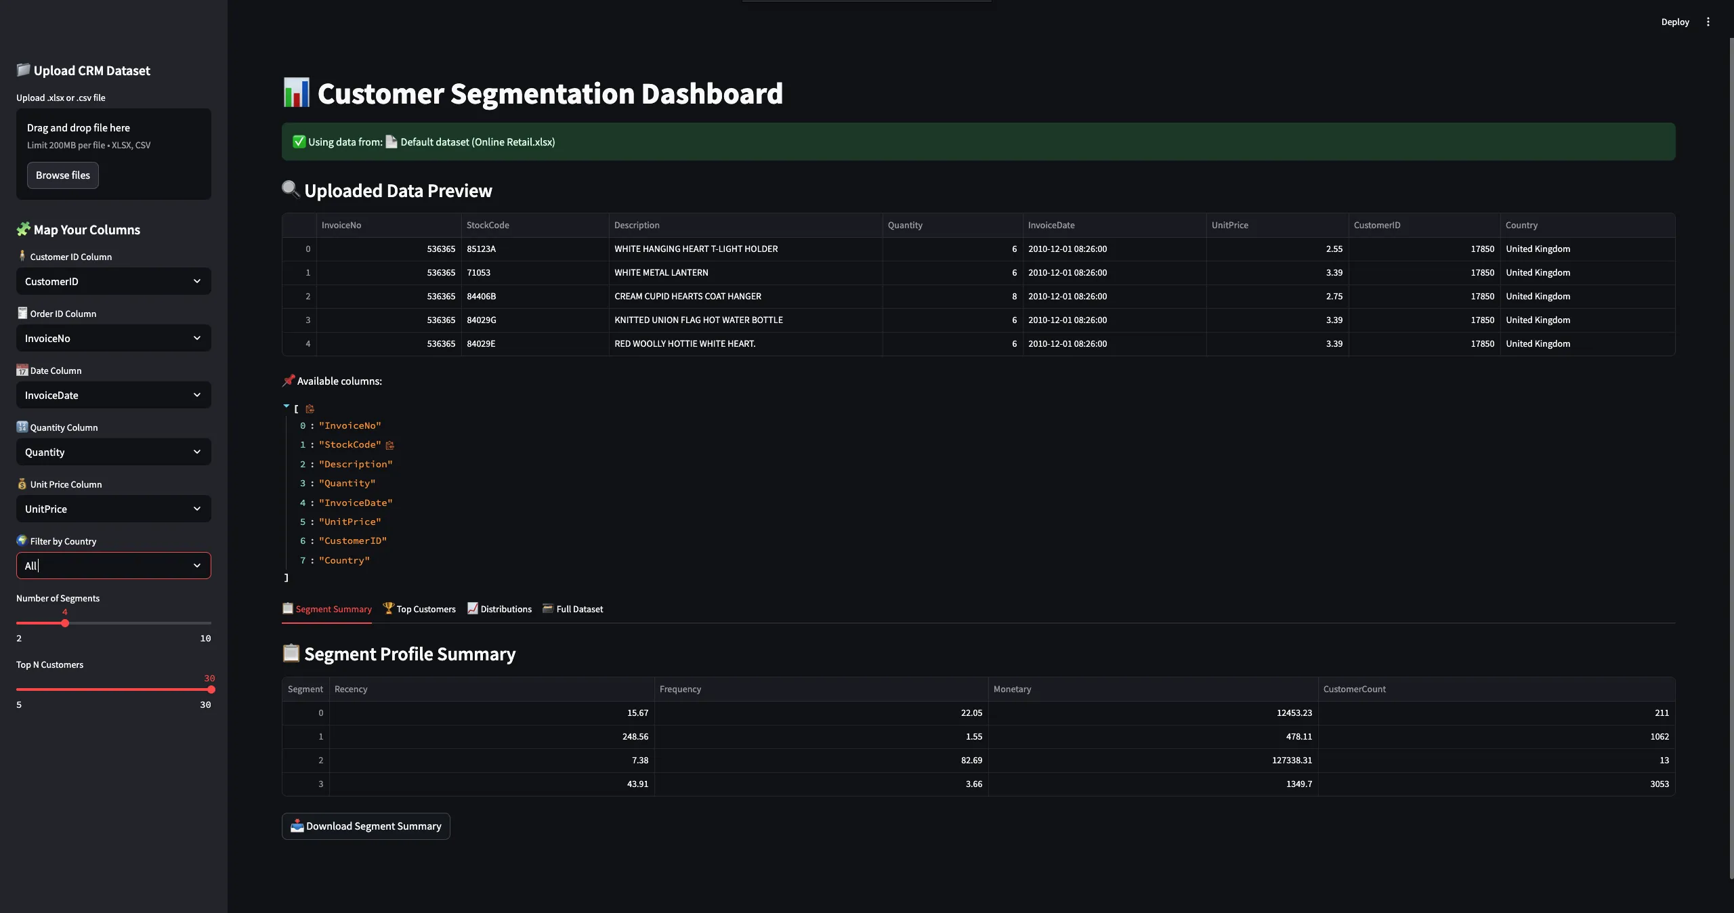The image size is (1734, 913).
Task: Switch to the Top Customers tab
Action: [419, 609]
